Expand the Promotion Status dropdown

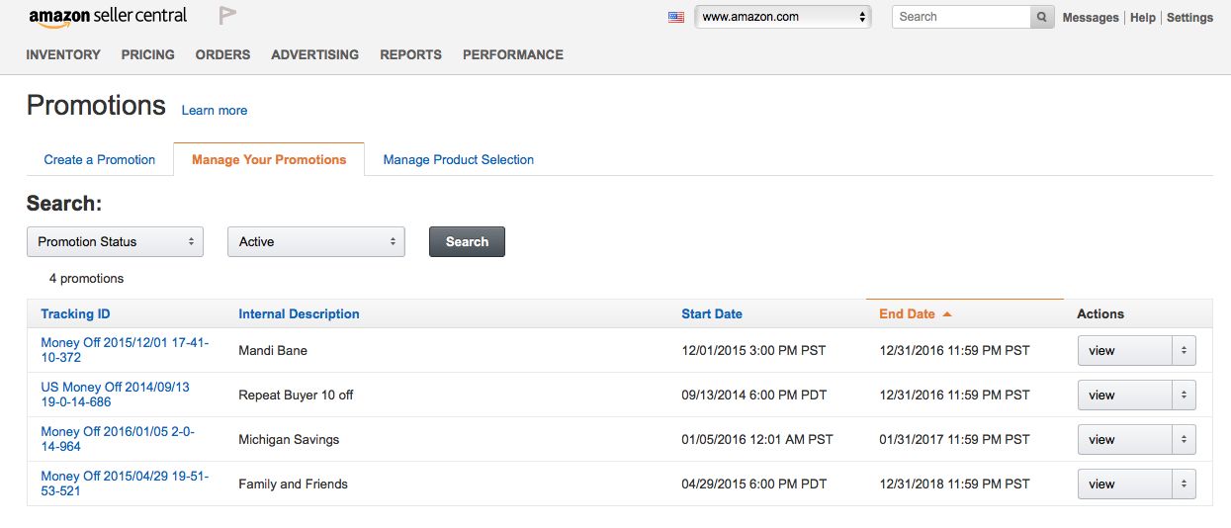[x=115, y=242]
